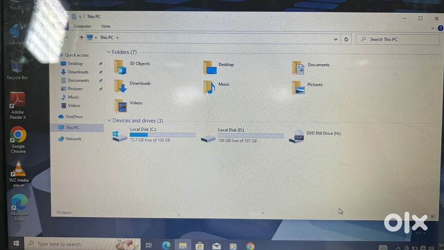
Task: Collapse the Folders (7) section
Action: pos(109,52)
